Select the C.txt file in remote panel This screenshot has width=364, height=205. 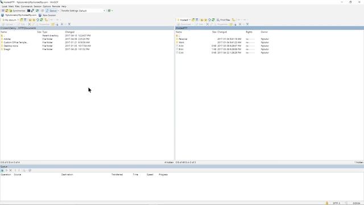(181, 52)
